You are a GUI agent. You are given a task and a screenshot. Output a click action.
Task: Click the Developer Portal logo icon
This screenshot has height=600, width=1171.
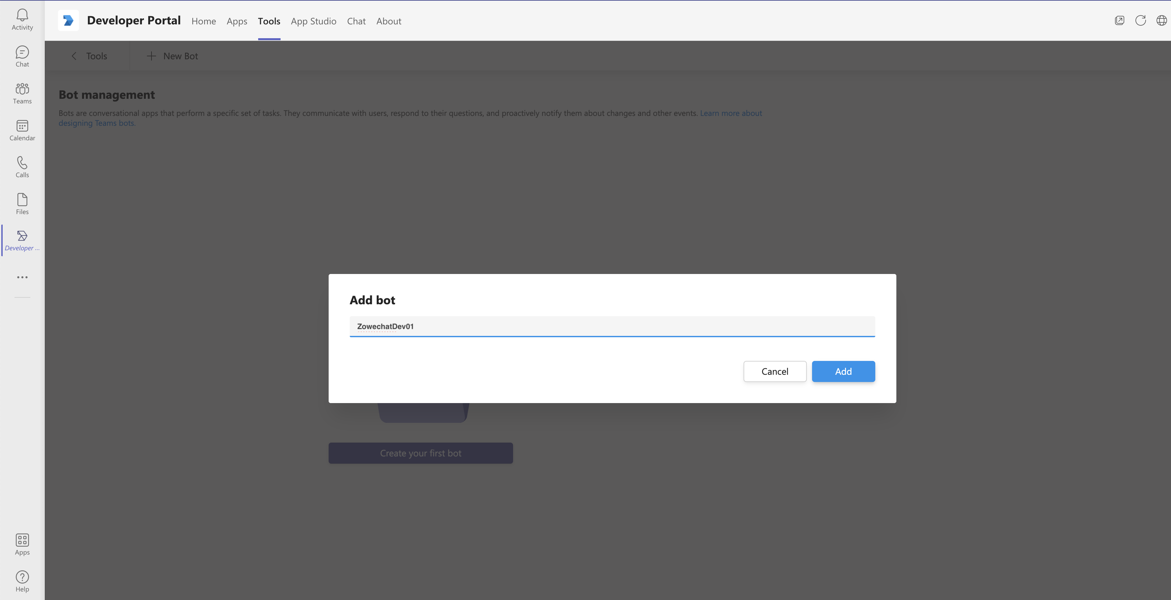click(68, 20)
